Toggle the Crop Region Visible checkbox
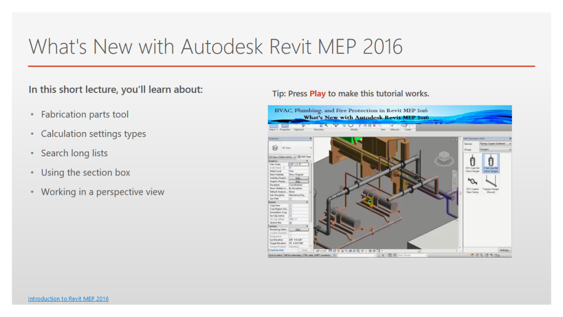 tap(290, 209)
